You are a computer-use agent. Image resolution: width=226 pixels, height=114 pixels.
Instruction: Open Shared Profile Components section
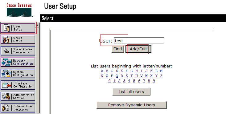(18, 51)
